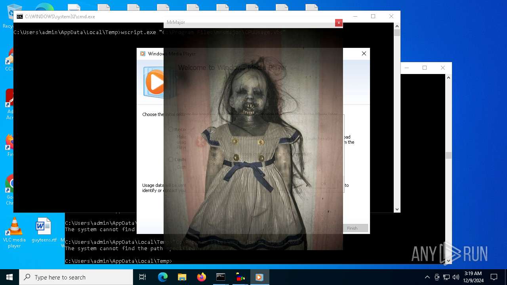The height and width of the screenshot is (285, 507).
Task: Click the background console scrollbar thumb
Action: point(448,156)
